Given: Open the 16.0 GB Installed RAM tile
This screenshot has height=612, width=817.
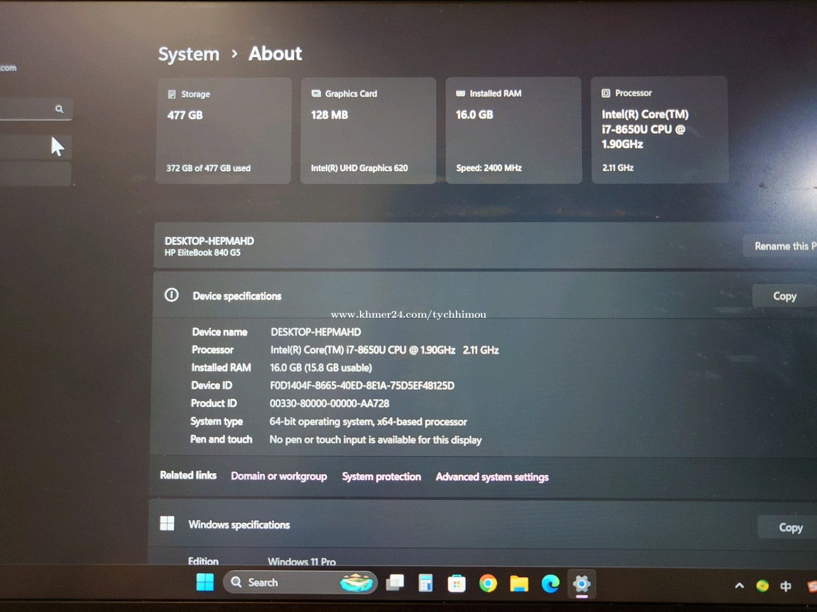Looking at the screenshot, I should click(513, 130).
